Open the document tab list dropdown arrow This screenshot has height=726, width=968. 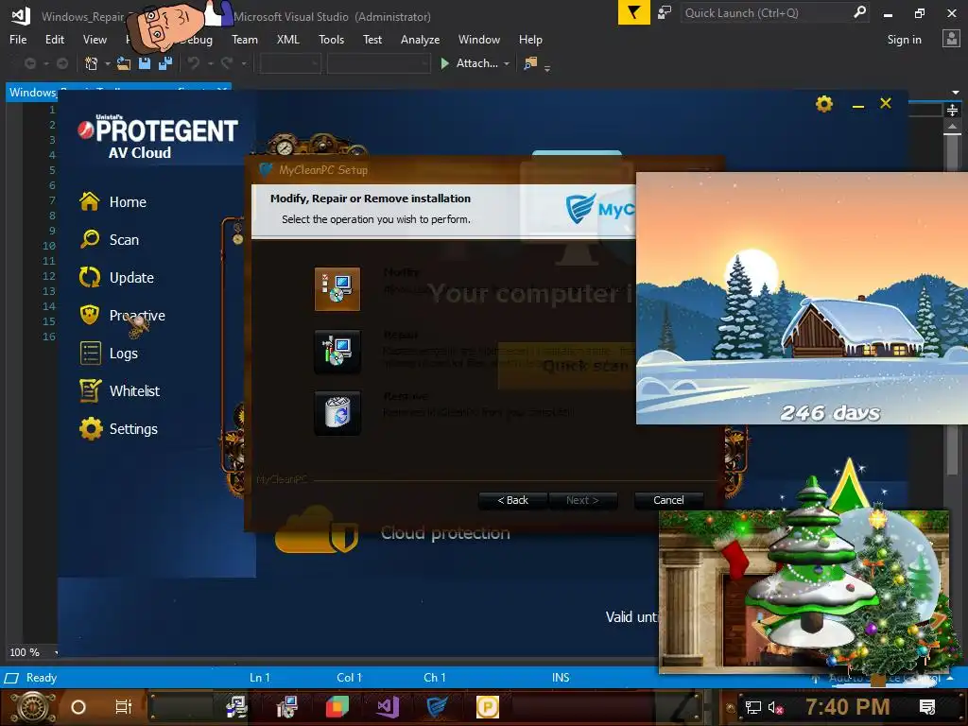pos(956,93)
